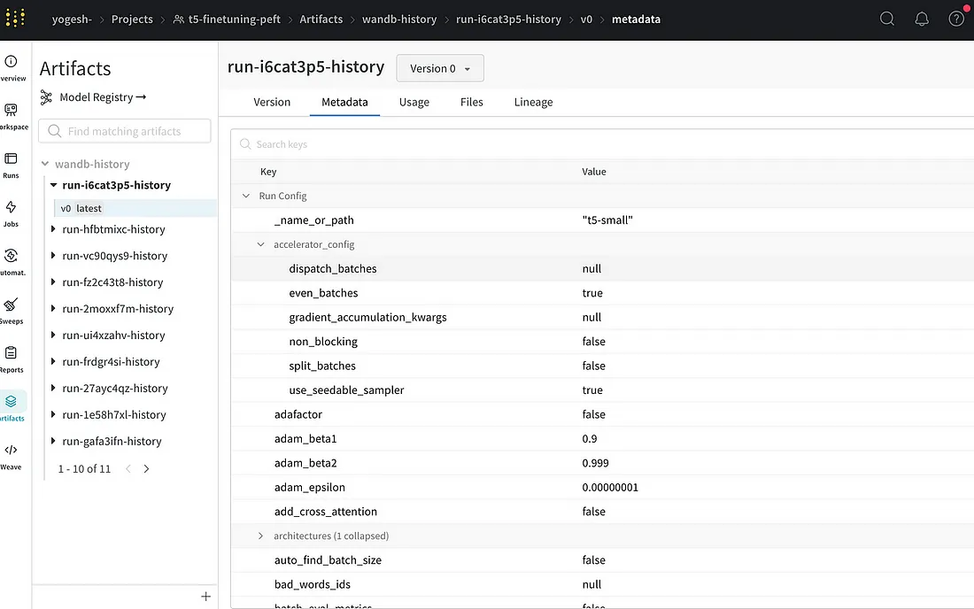Go to next page of artifacts
This screenshot has height=609, width=974.
click(x=147, y=469)
